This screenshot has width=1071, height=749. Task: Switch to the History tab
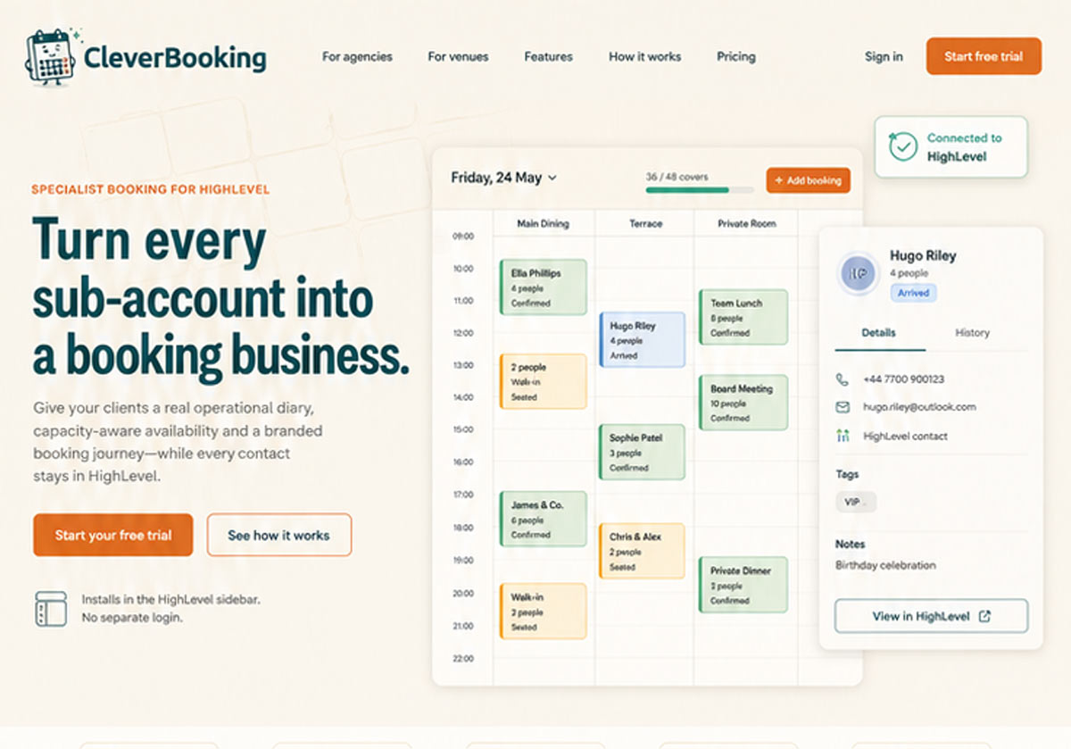coord(972,333)
